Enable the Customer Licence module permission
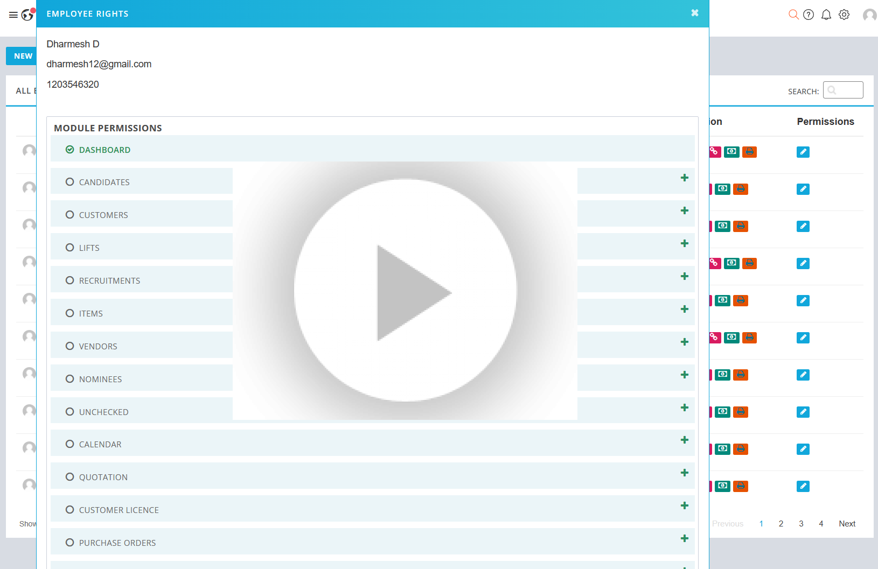This screenshot has height=569, width=878. [x=69, y=510]
